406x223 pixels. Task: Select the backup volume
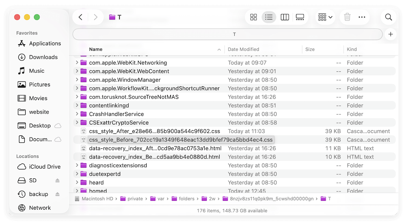[x=33, y=194]
